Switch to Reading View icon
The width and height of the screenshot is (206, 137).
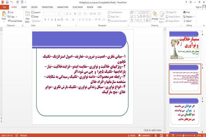(167, 135)
